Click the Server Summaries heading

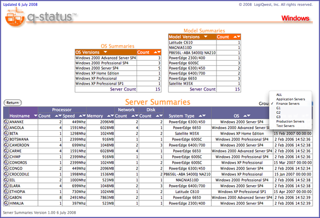coord(157,102)
